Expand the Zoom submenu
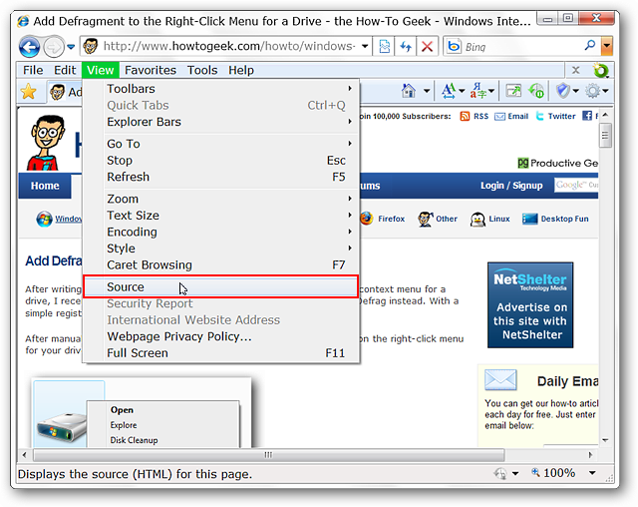Image resolution: width=638 pixels, height=507 pixels. point(221,199)
